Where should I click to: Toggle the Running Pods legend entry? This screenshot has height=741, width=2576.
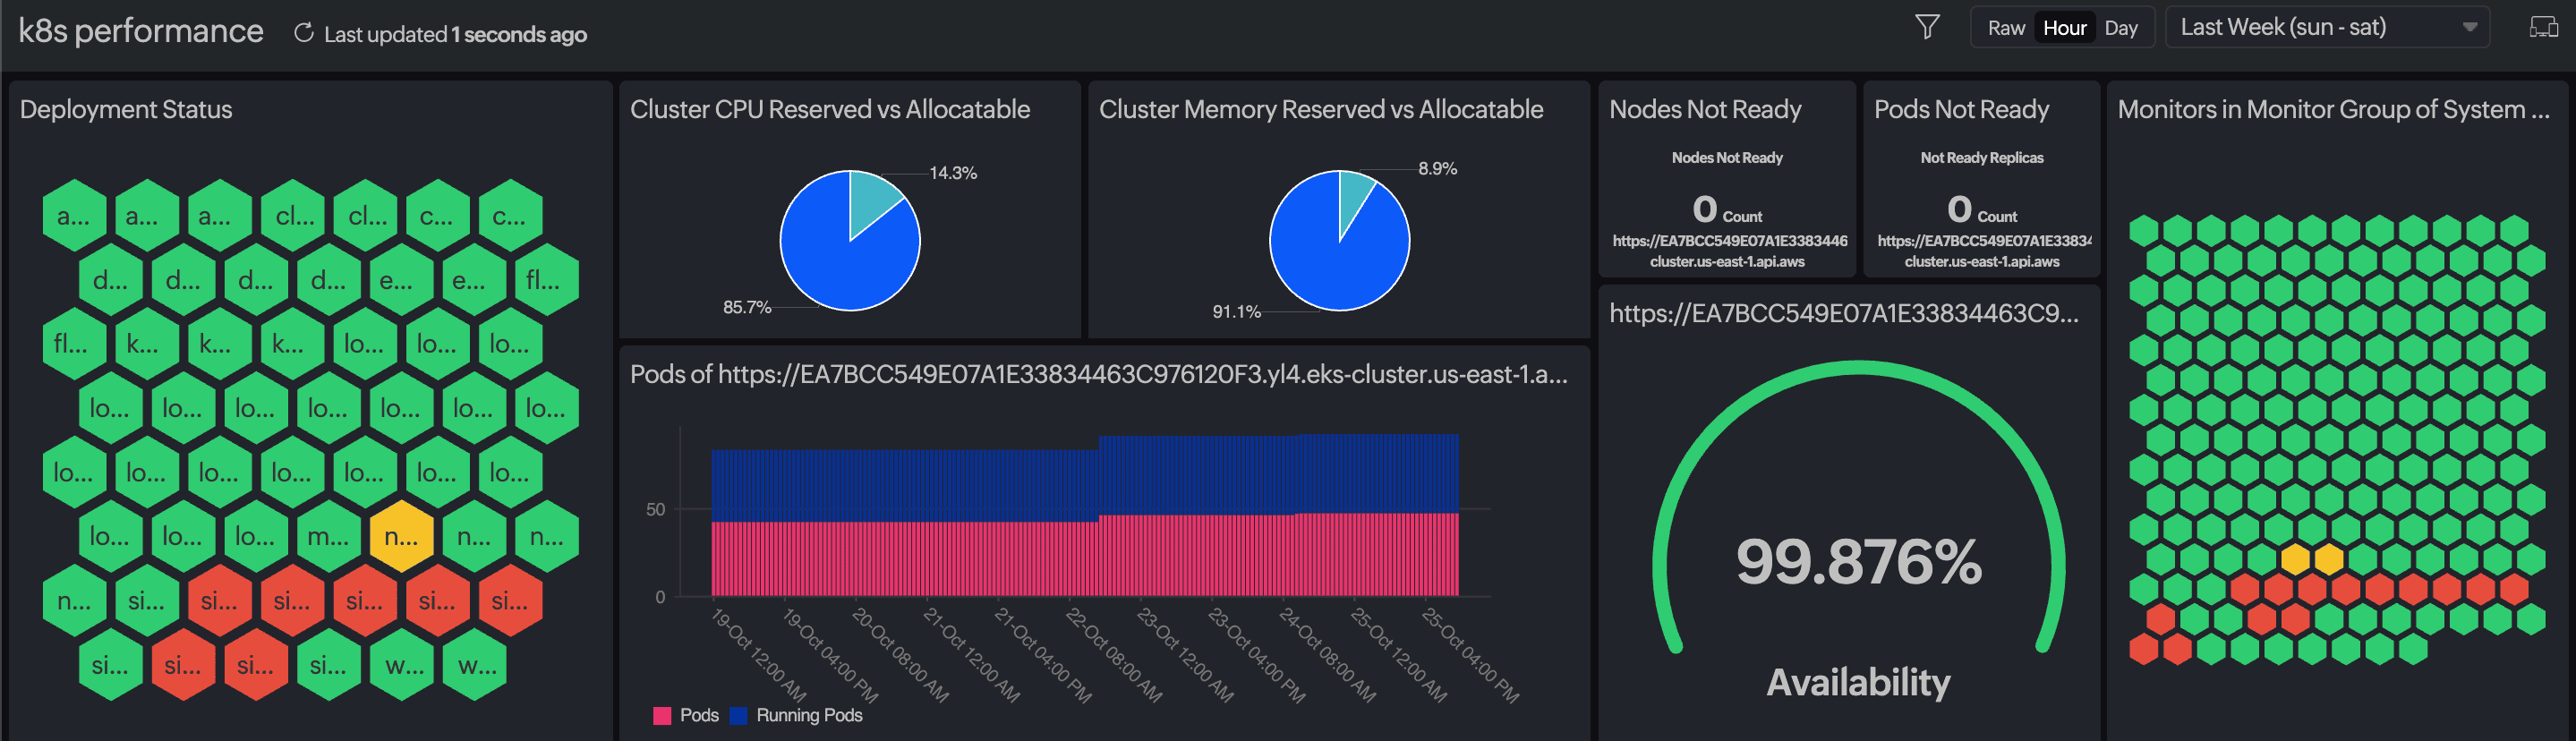pyautogui.click(x=797, y=715)
